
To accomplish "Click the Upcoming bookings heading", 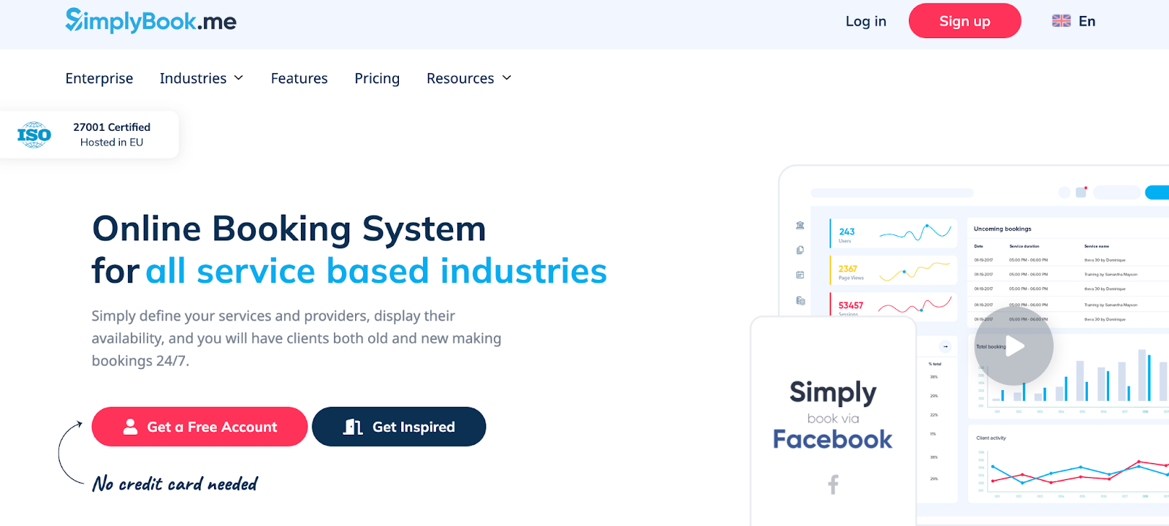I will pos(1002,229).
